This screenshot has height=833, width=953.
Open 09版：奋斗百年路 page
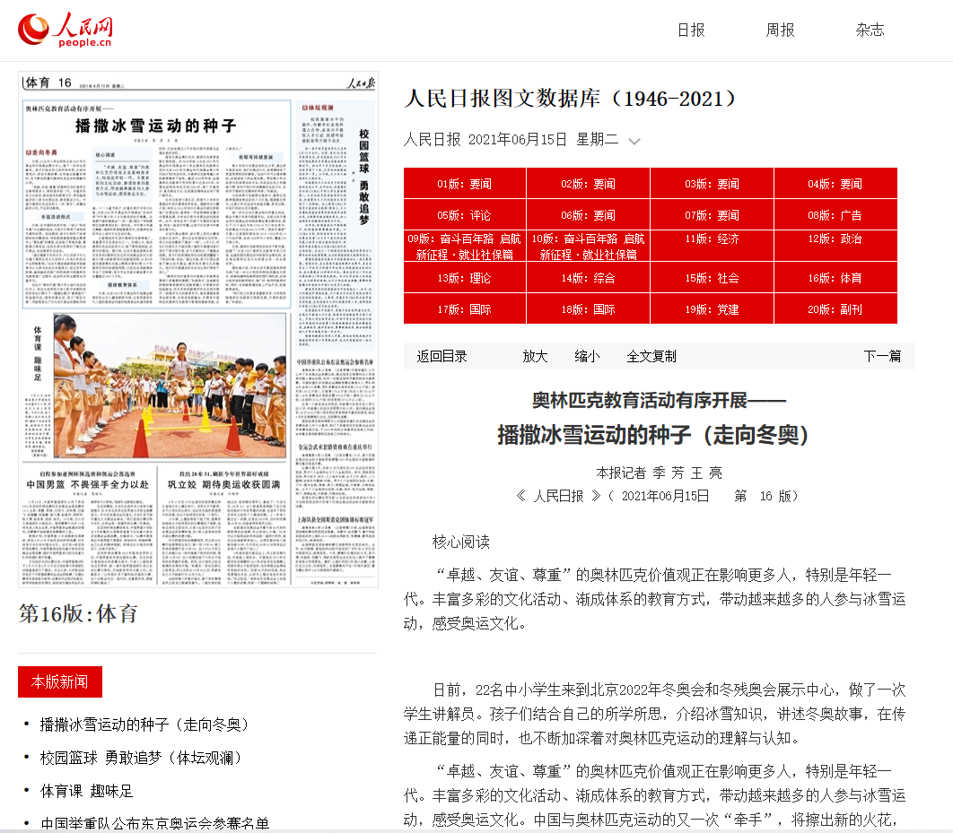pos(465,247)
